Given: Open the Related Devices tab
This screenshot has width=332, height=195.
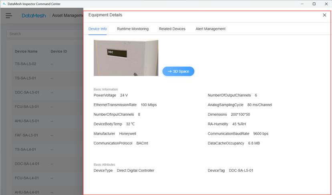Looking at the screenshot, I should pyautogui.click(x=172, y=29).
